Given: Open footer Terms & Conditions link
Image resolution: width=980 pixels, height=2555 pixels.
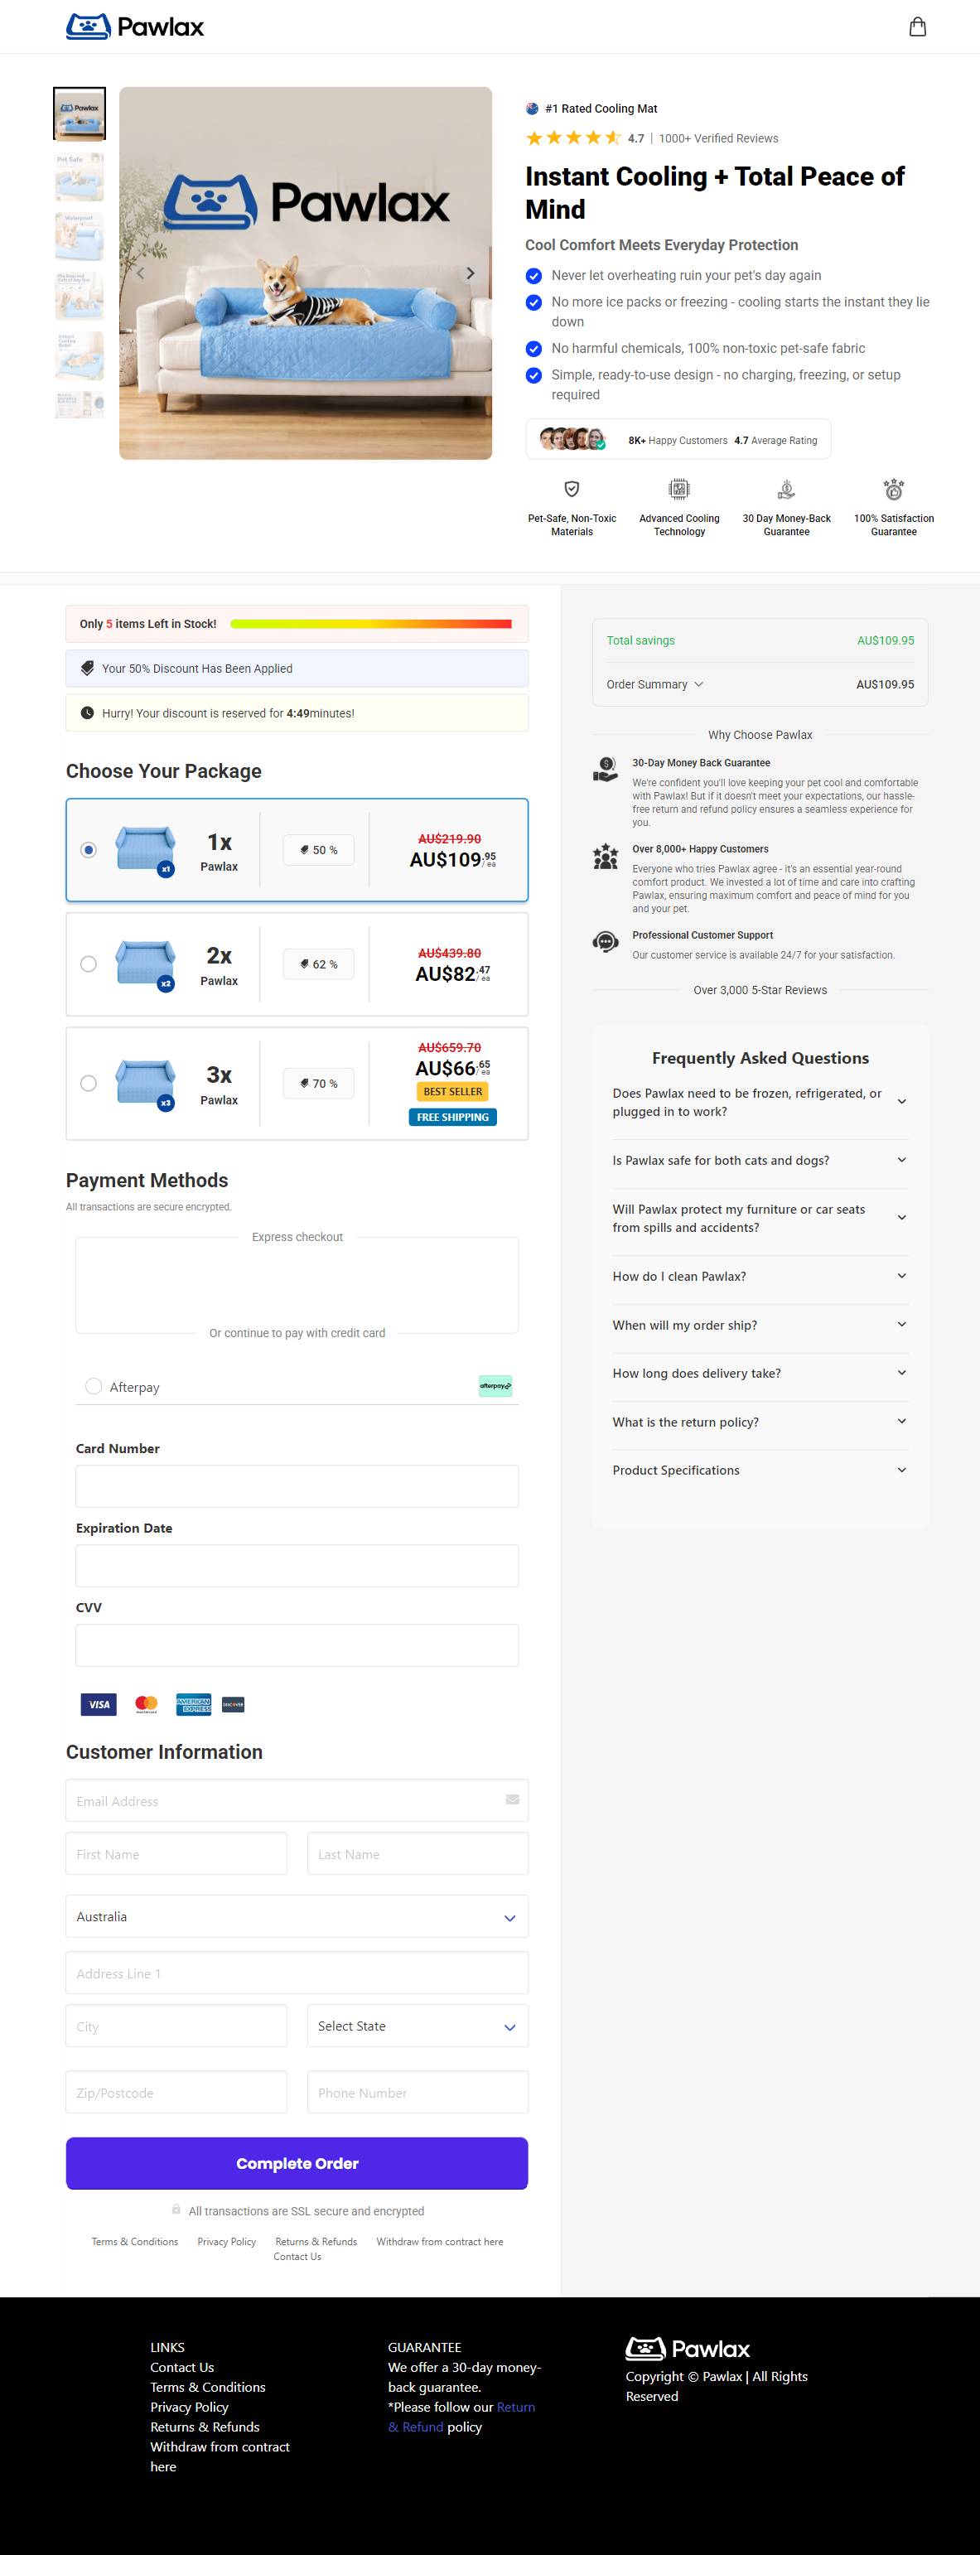Looking at the screenshot, I should coord(207,2386).
